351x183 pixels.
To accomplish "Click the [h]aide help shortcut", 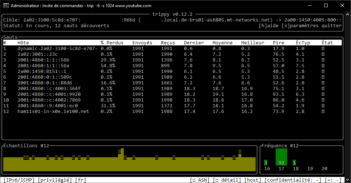I will [269, 26].
